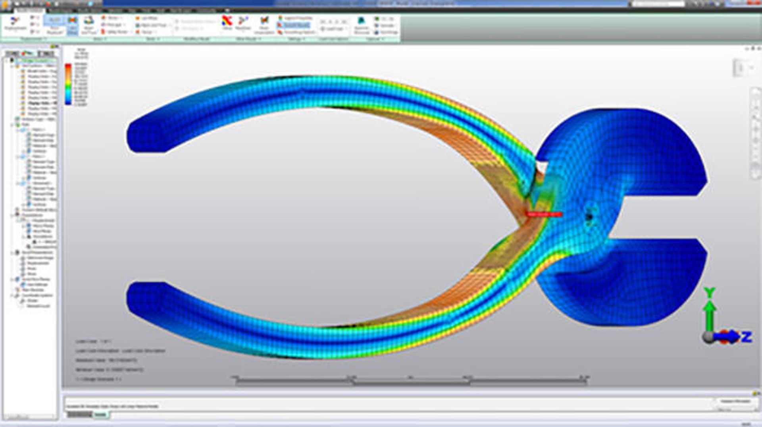Toggle the highlighted Smooth Results option
Viewport: 762px width, 427px height.
coord(296,25)
